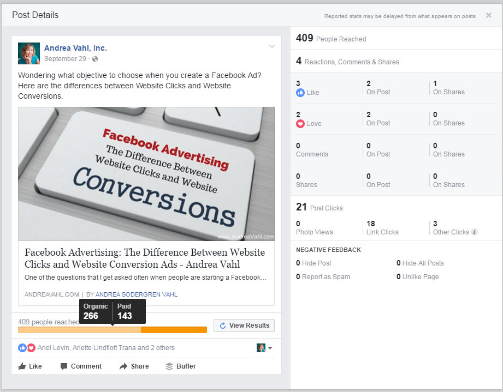Click blue like reaction icon under post
The width and height of the screenshot is (503, 392).
(x=22, y=348)
